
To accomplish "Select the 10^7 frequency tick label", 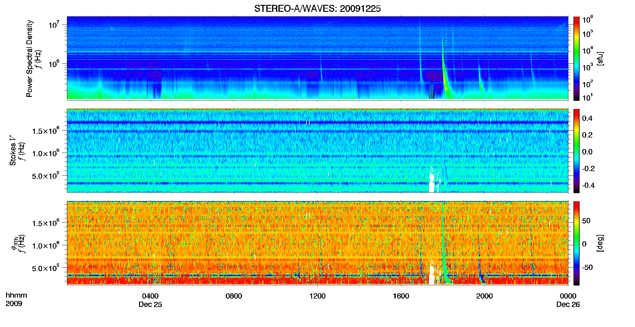I will pos(54,24).
